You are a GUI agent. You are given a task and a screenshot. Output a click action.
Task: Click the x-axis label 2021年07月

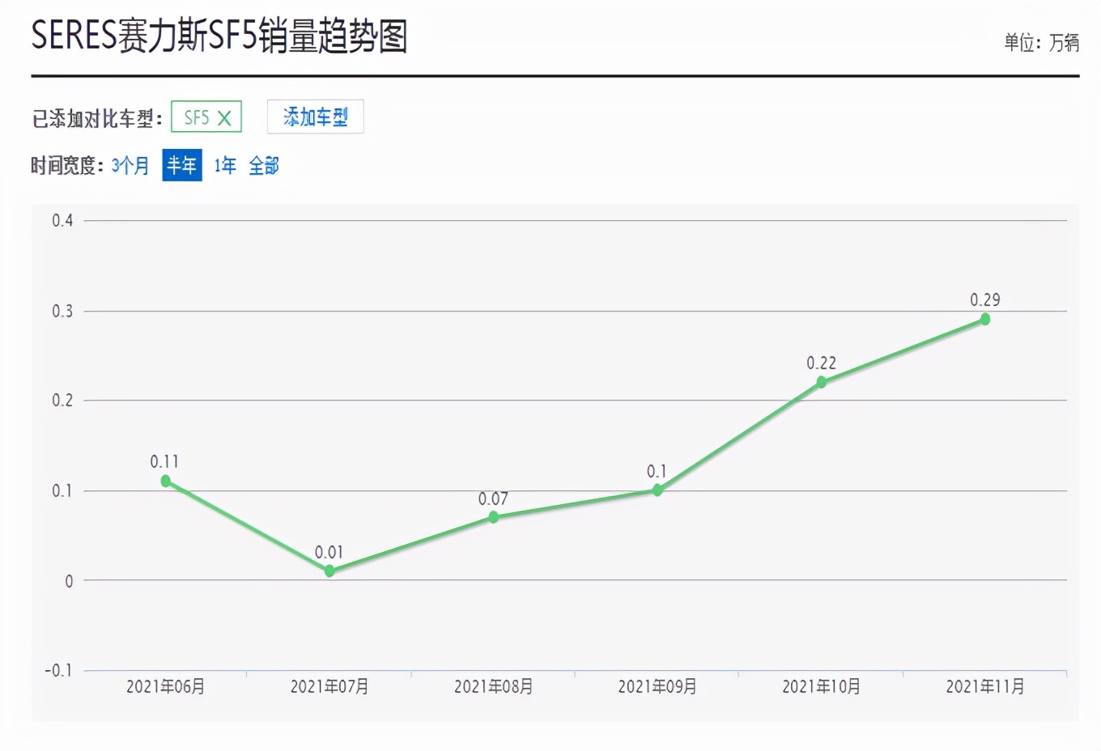click(329, 686)
